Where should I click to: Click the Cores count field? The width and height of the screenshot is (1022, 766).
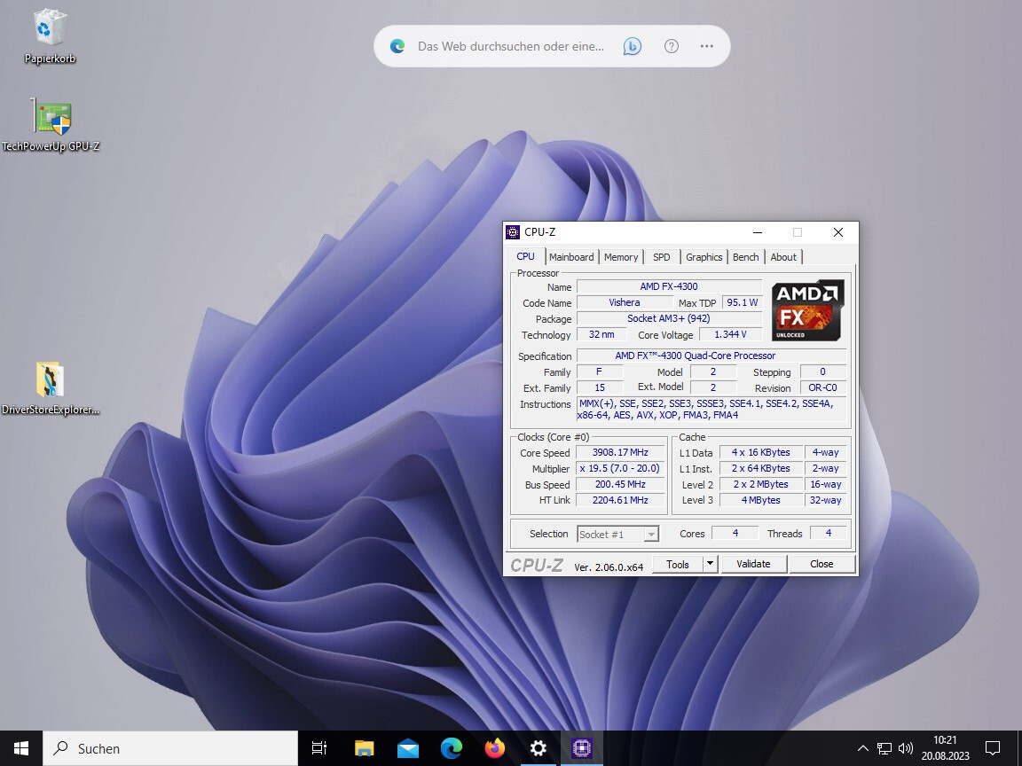[735, 534]
